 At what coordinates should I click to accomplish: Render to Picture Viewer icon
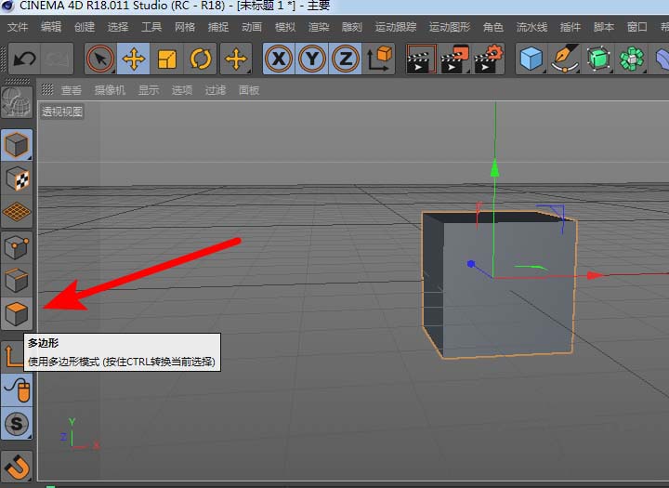[454, 59]
